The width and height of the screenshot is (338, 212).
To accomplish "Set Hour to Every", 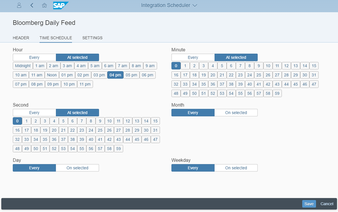I will click(34, 57).
